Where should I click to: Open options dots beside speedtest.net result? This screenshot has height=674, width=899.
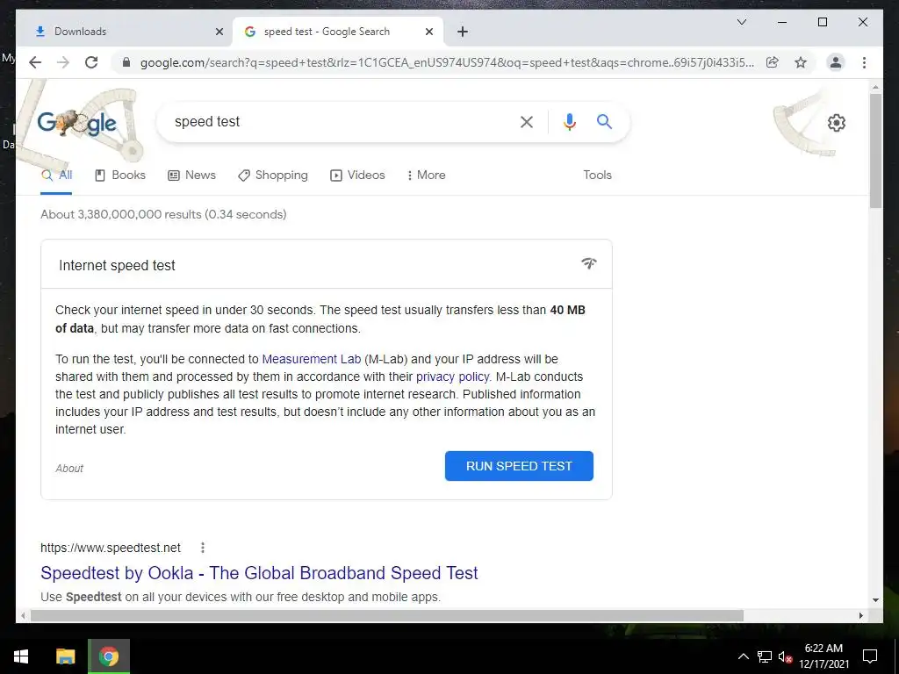[x=203, y=548]
